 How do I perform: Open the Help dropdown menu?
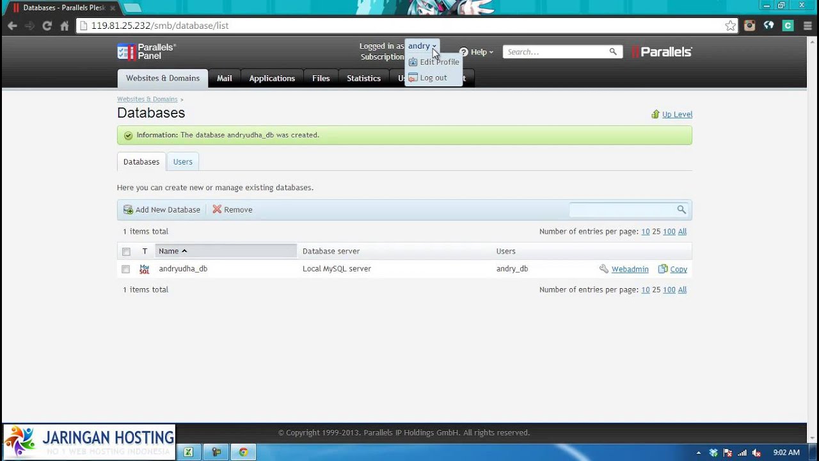point(476,52)
